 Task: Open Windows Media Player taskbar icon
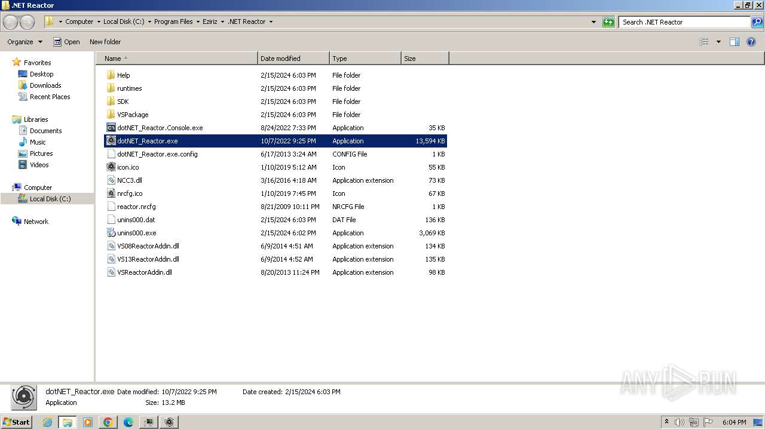(x=88, y=422)
